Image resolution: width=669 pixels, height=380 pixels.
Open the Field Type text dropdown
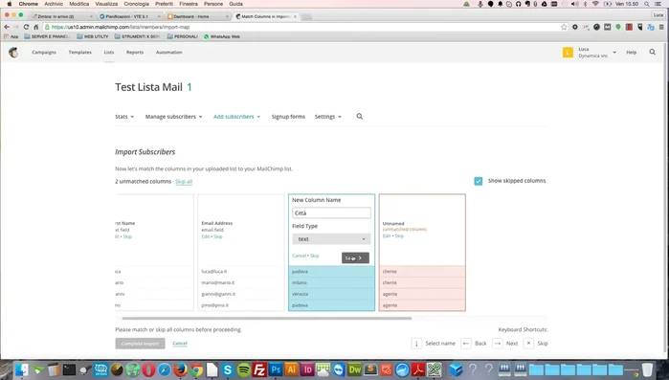[331, 239]
